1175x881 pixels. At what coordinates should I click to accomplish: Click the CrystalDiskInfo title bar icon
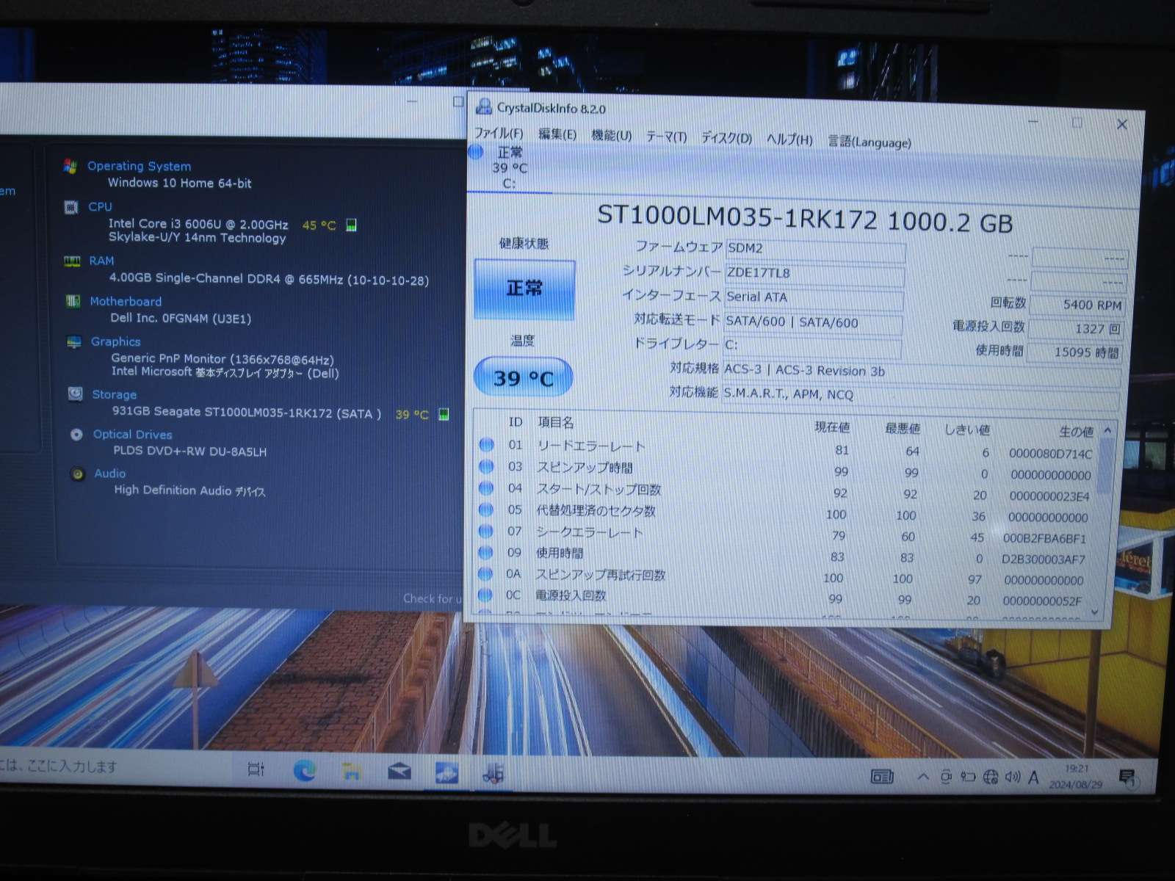point(484,107)
